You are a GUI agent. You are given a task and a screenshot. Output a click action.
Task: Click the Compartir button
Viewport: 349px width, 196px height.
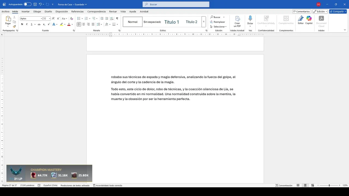(x=338, y=11)
